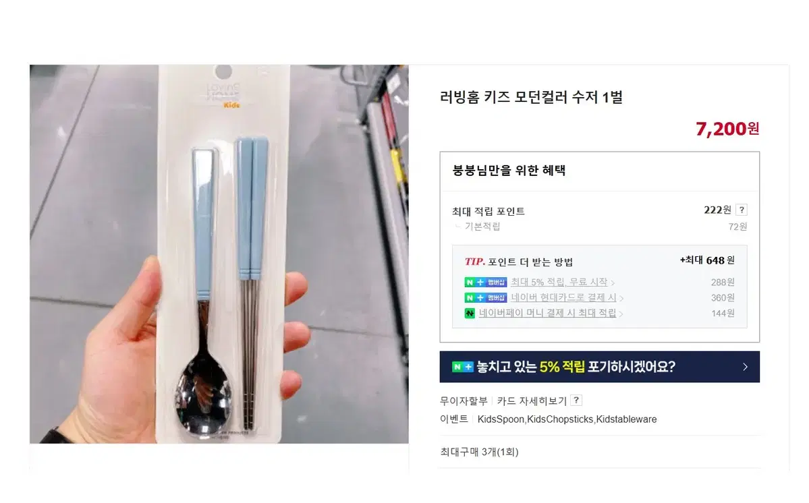Click the KidsSpoon,KidsChopsticks event tags

point(567,419)
